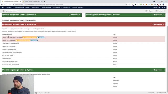Image resolution: width=168 pixels, height=94 pixels.
Task: Open the SP Page Builder menu
Action: coord(78,8)
